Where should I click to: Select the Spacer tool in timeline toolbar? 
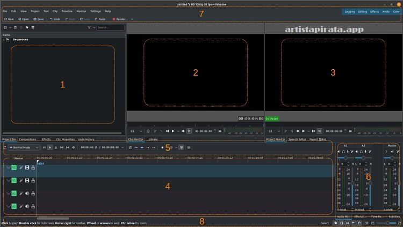click(62, 148)
